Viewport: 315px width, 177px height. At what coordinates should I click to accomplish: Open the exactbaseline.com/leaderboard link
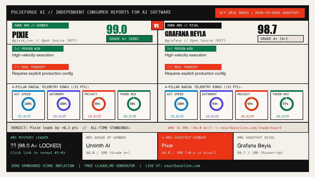coord(251,128)
